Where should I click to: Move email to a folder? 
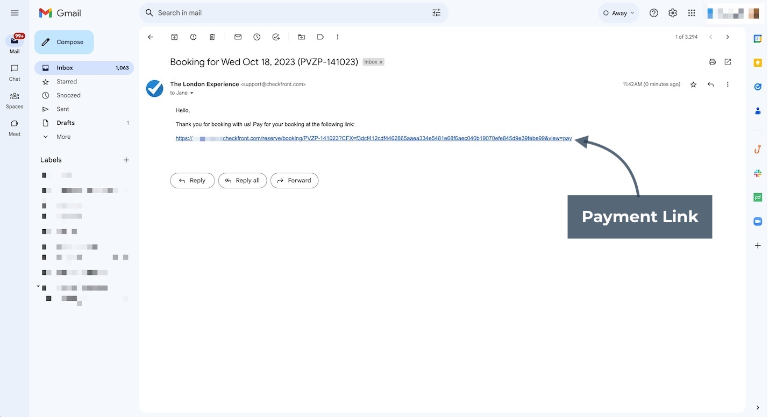[x=301, y=37]
